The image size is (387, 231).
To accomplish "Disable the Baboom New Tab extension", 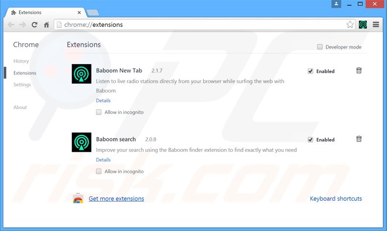I will (x=311, y=71).
